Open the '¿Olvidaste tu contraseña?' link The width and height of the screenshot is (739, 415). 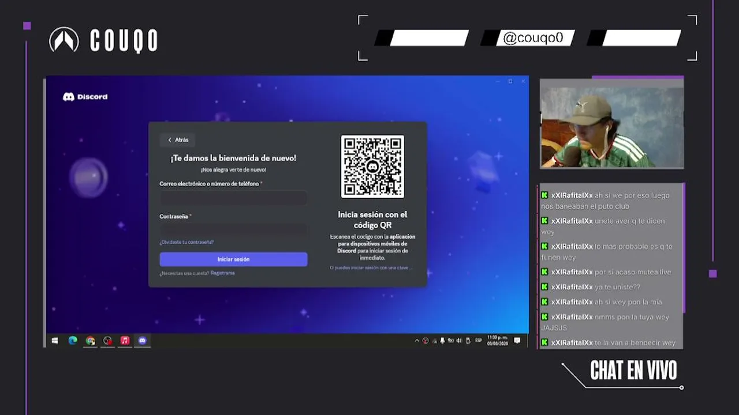tap(186, 243)
